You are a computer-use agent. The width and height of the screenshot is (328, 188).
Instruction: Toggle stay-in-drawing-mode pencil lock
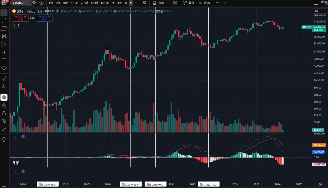click(4, 105)
